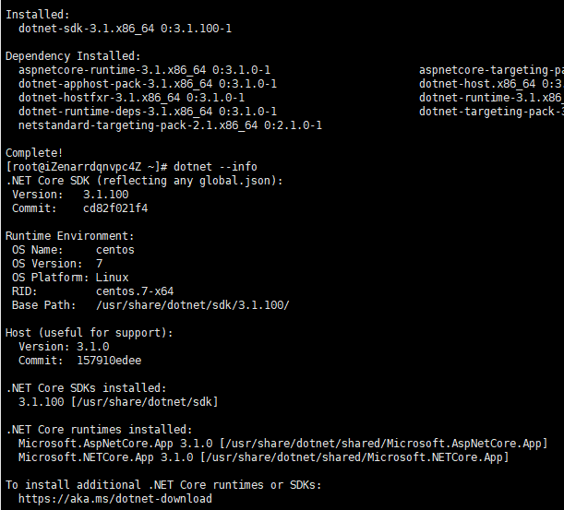Click the 'Installed:' heading line
This screenshot has height=510, width=564.
pos(38,15)
